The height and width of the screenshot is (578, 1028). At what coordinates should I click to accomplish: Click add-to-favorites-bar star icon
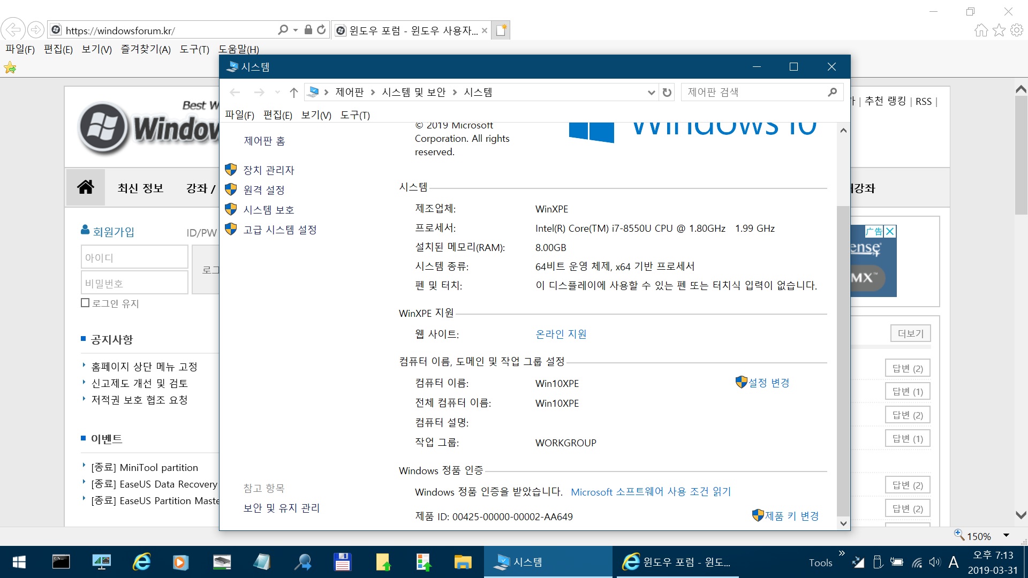[x=10, y=67]
